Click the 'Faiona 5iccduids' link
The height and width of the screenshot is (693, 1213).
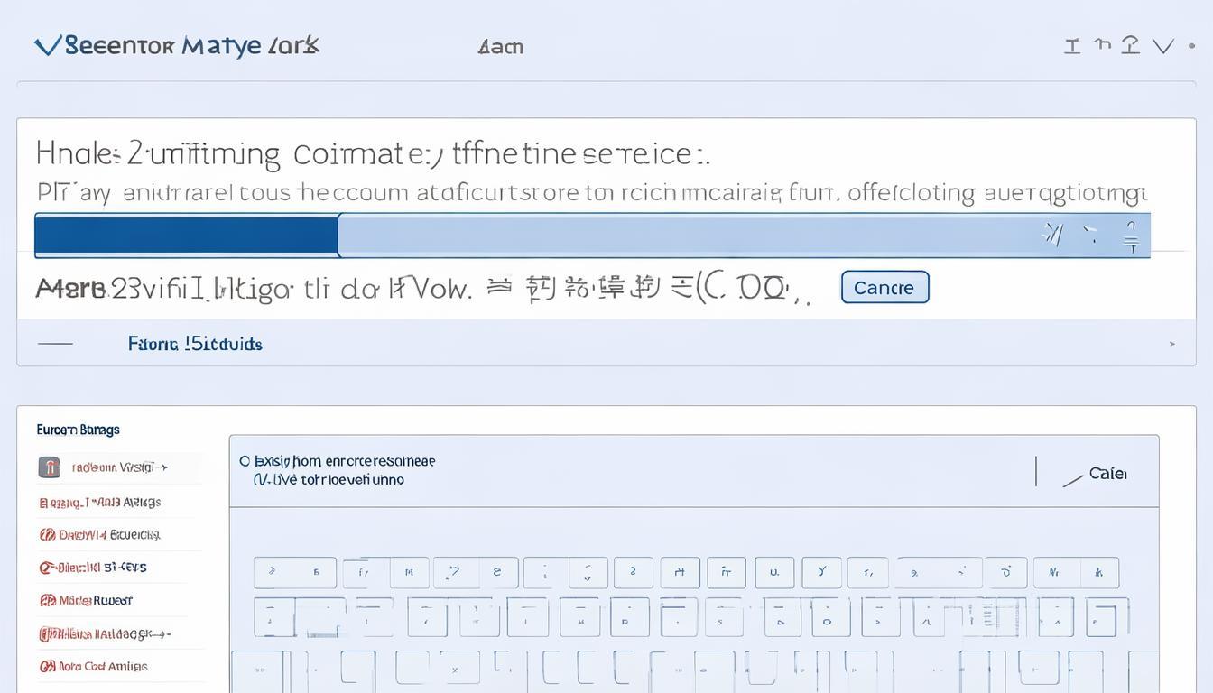click(x=195, y=344)
